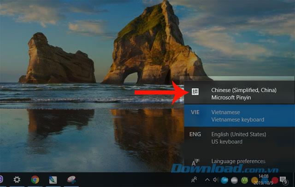The height and width of the screenshot is (187, 295).
Task: Launch Google Chrome from the taskbar
Action: click(x=35, y=180)
